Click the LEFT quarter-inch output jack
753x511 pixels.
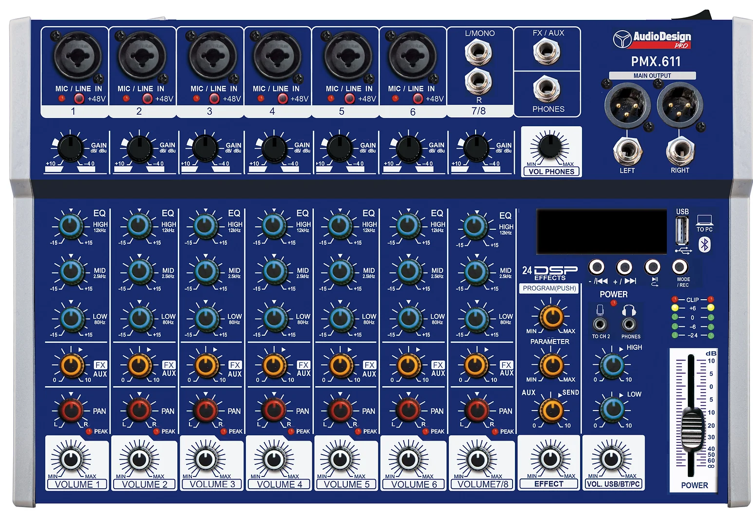[x=627, y=151]
